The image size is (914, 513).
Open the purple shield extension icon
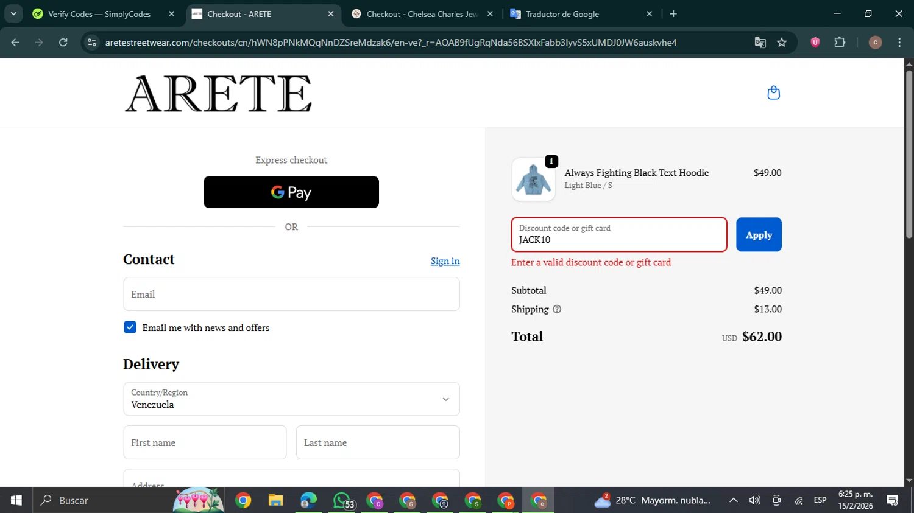pos(815,42)
